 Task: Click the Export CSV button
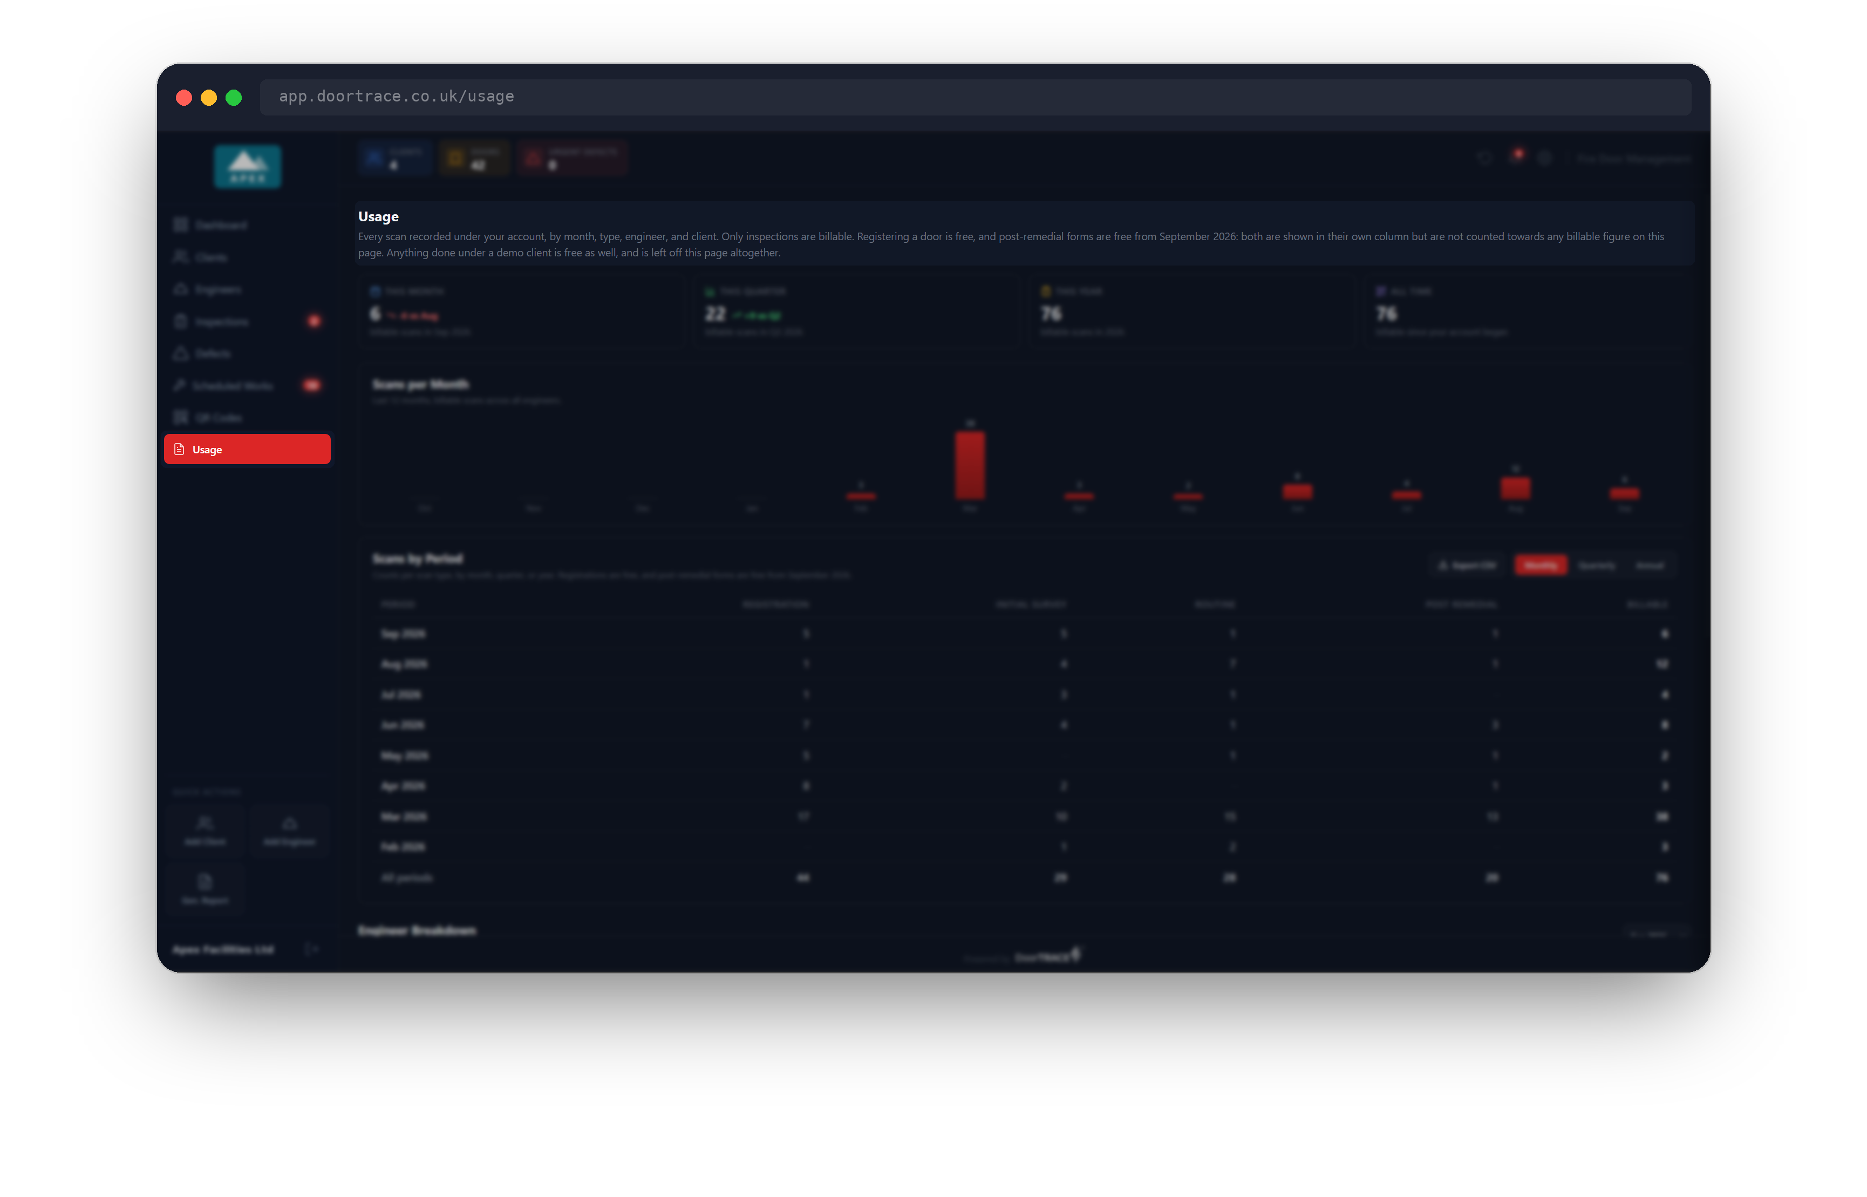(x=1467, y=565)
